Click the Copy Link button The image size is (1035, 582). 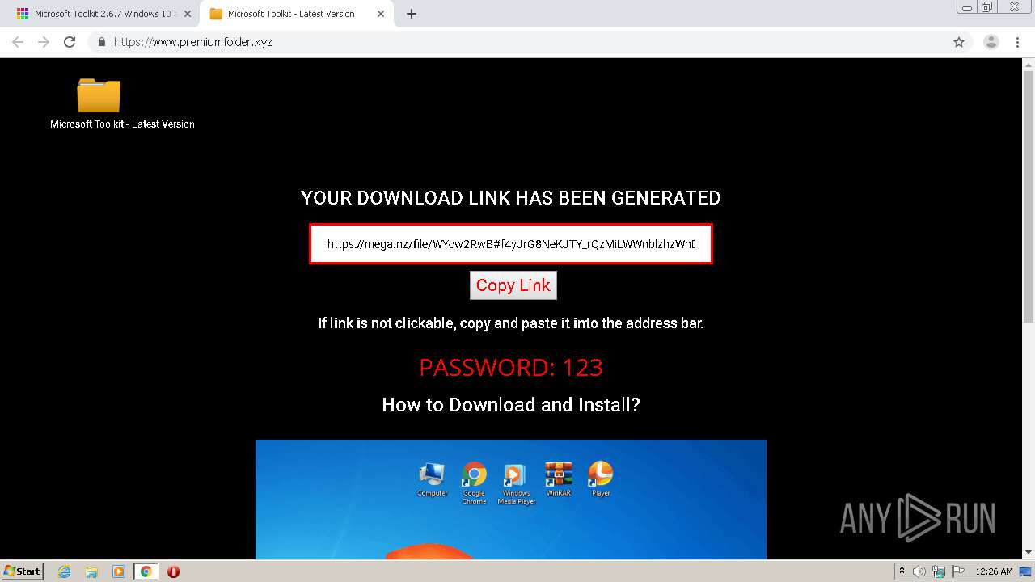[x=513, y=285]
